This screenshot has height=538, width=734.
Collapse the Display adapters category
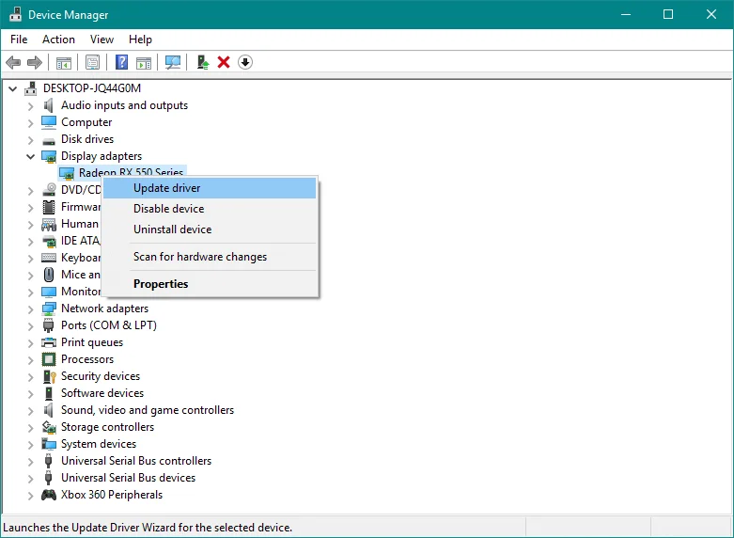pos(30,156)
